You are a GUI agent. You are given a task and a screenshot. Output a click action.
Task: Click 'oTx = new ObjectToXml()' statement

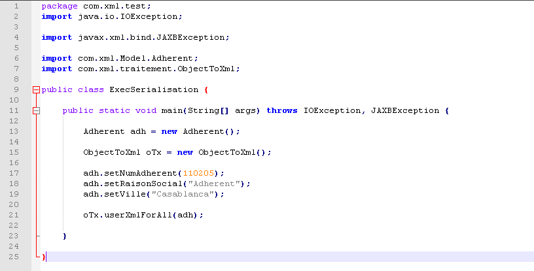tap(206, 152)
